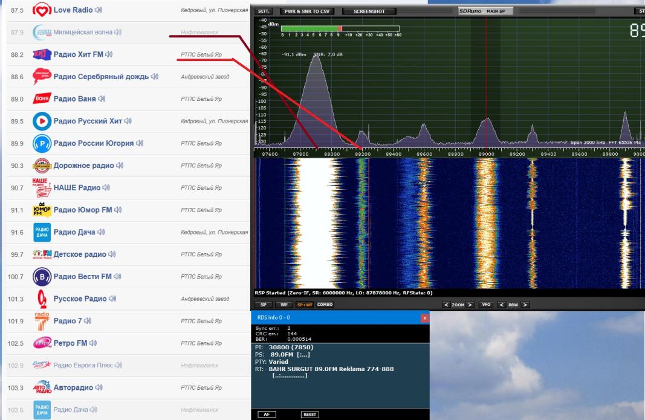Select the Радио Хит FM logo
The height and width of the screenshot is (420, 645).
[42, 54]
